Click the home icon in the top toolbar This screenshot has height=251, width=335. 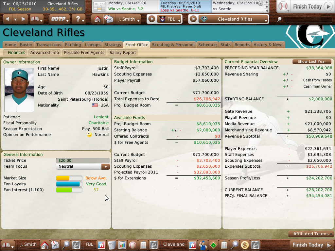[x=97, y=19]
